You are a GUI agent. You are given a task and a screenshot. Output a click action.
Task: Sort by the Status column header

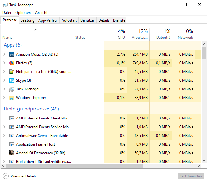tap(89, 34)
